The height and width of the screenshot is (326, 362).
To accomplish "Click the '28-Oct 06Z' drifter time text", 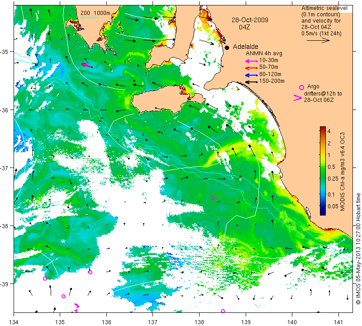I will coord(319,100).
